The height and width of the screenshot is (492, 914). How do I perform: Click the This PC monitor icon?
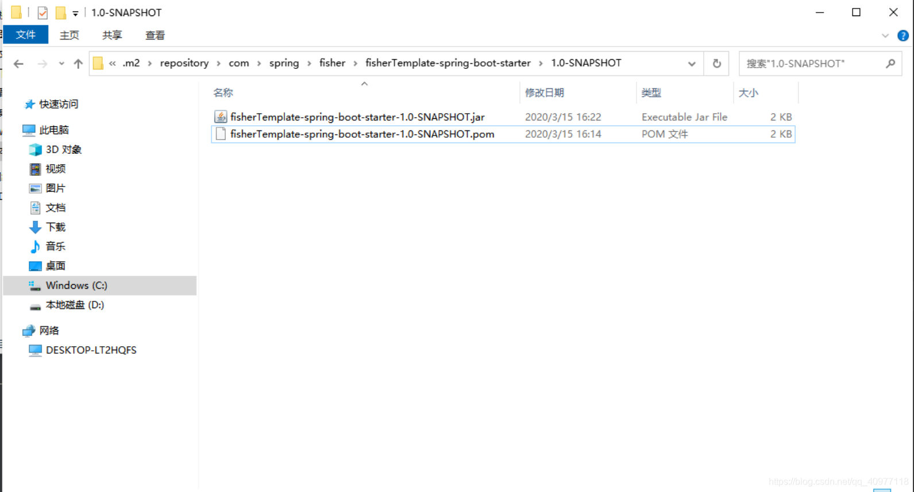(x=29, y=130)
